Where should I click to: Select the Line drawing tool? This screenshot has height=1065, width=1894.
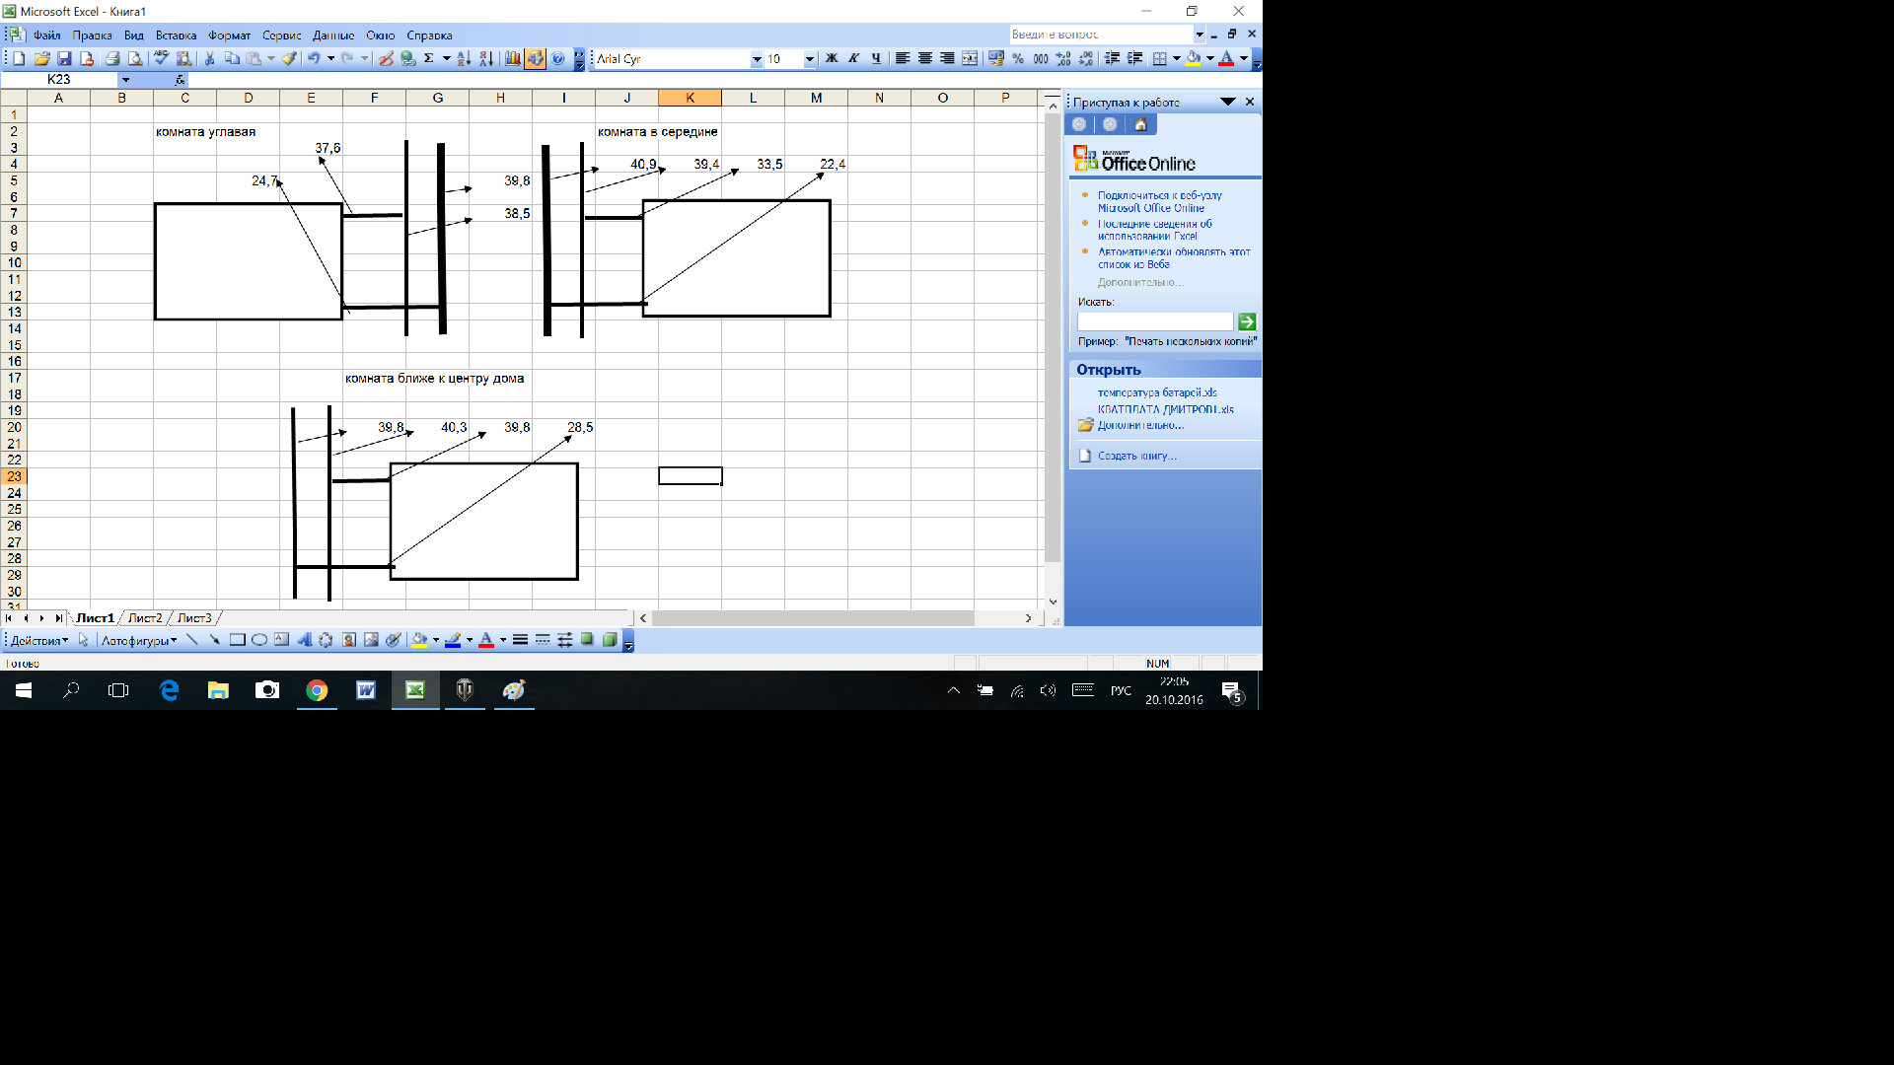[x=192, y=640]
